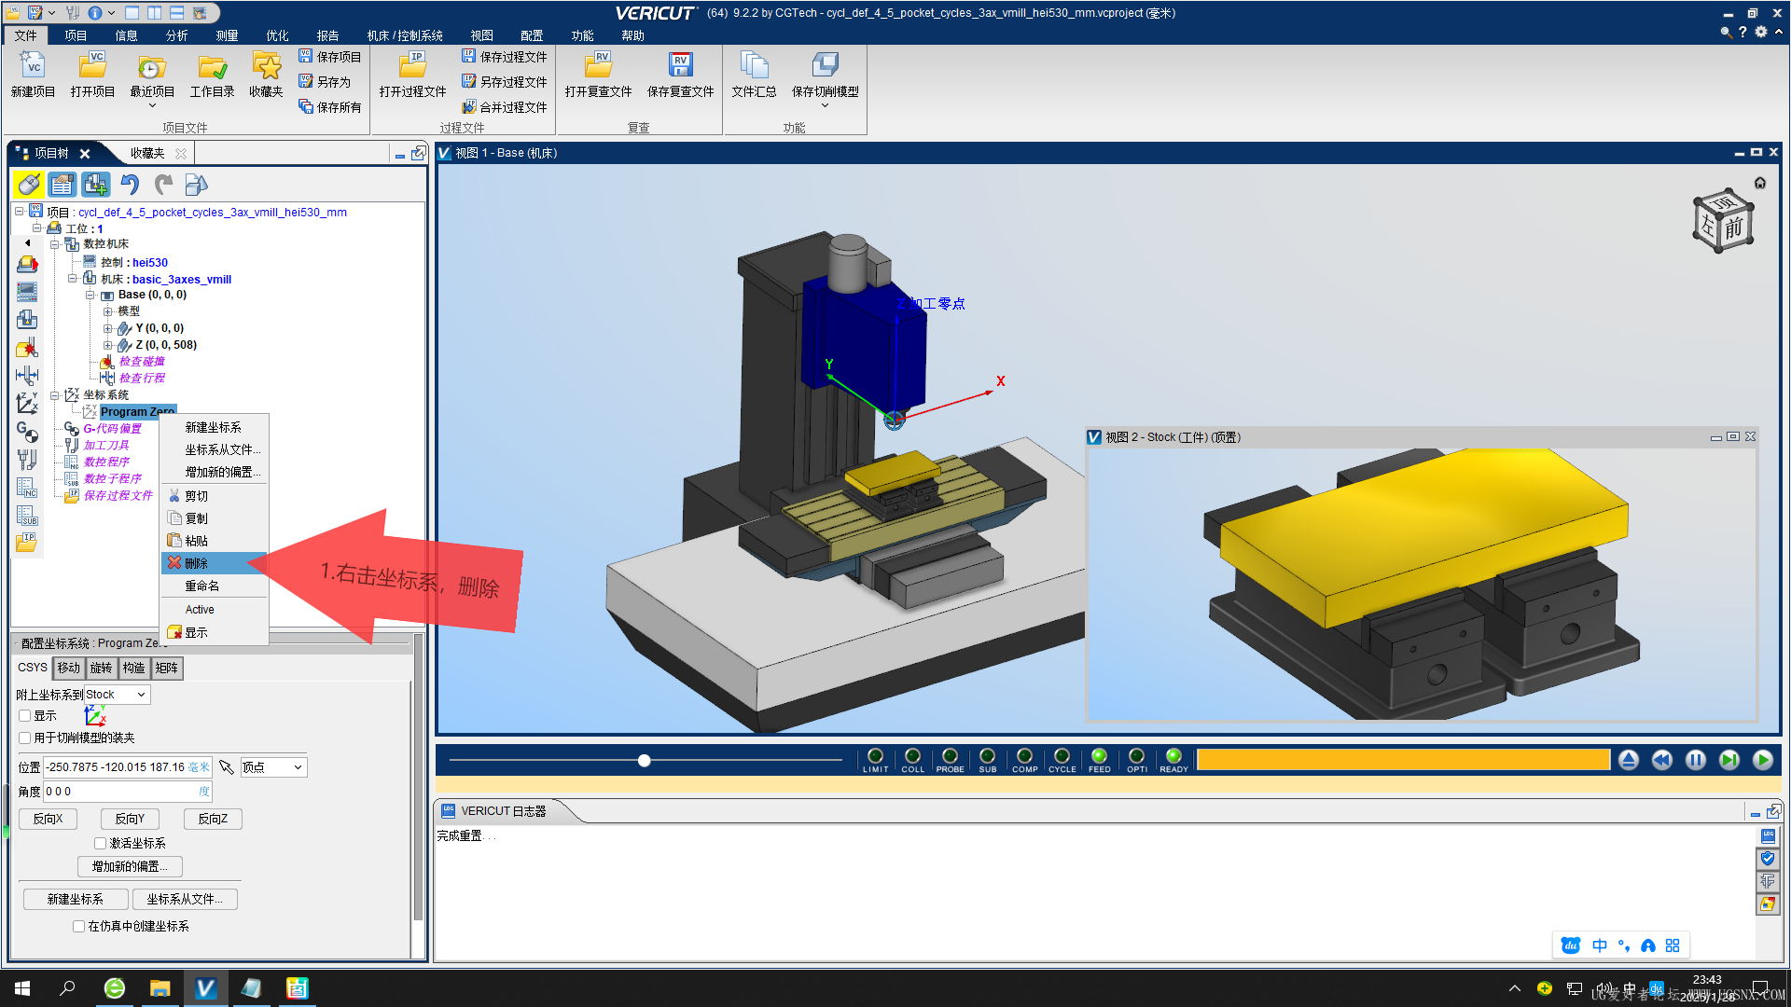Image resolution: width=1791 pixels, height=1007 pixels.
Task: Click the 反向X button
Action: (x=48, y=819)
